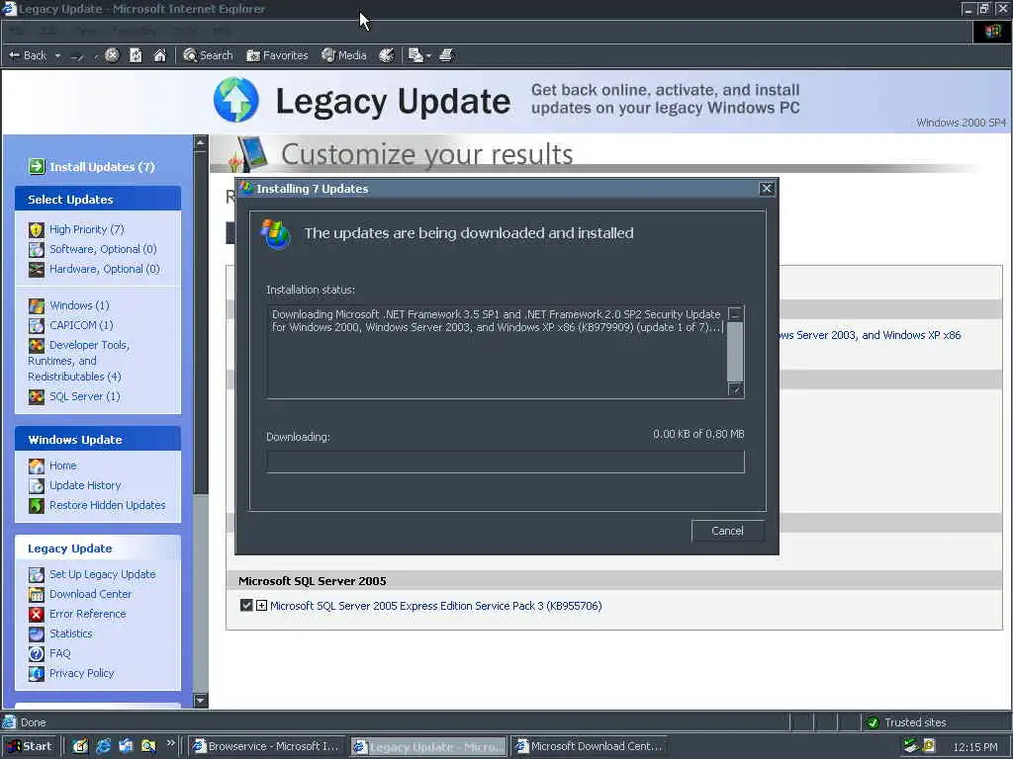Viewport: 1013px width, 759px height.
Task: Launch Internet Explorer from quick launch
Action: [x=103, y=746]
